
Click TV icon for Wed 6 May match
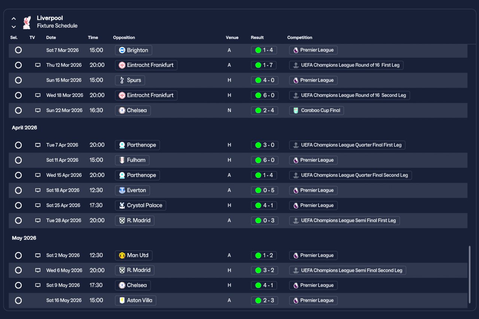point(38,270)
